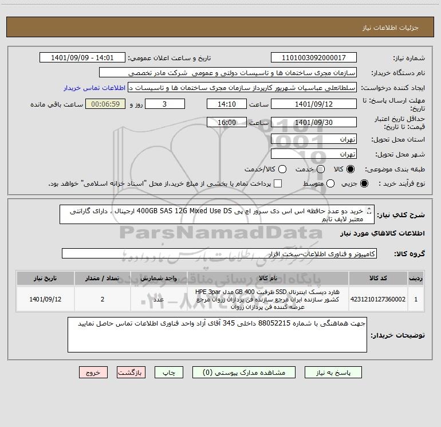The image size is (441, 427).
Task: Select the کالا/خدمت radio button
Action: point(282,169)
